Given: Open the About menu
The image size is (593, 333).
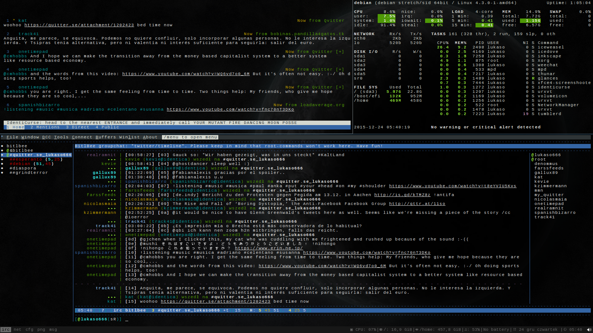Looking at the screenshot, I should [150, 137].
